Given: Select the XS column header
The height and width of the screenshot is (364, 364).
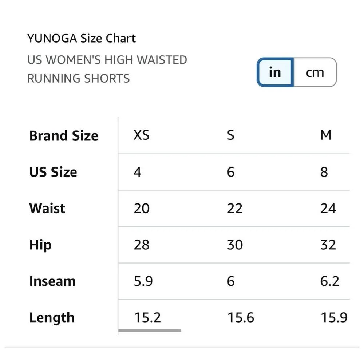Looking at the screenshot, I should [x=141, y=135].
